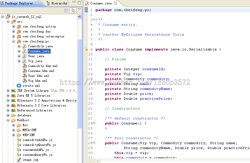Collapse the WebRoot folder node
The width and height of the screenshot is (250, 163).
pyautogui.click(x=8, y=120)
